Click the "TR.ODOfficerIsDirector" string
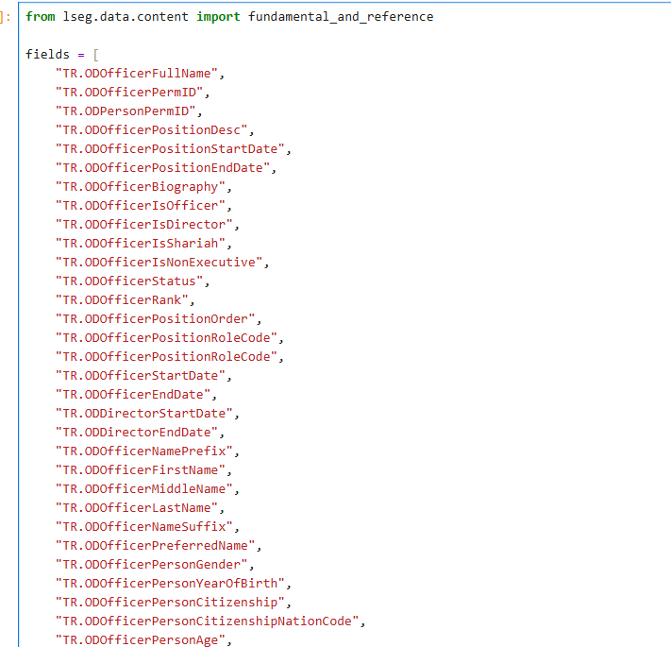The height and width of the screenshot is (647, 671). [x=143, y=225]
